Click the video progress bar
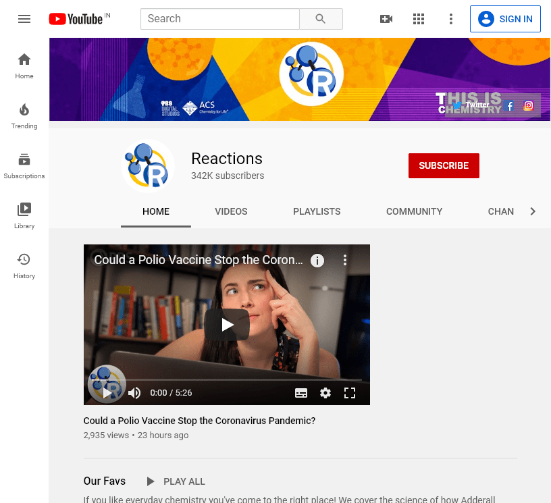Image resolution: width=551 pixels, height=503 pixels. click(227, 379)
